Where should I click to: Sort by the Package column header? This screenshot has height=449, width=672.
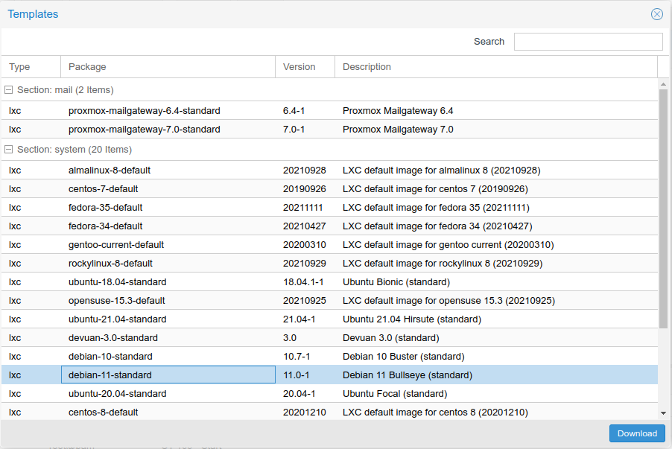[168, 67]
